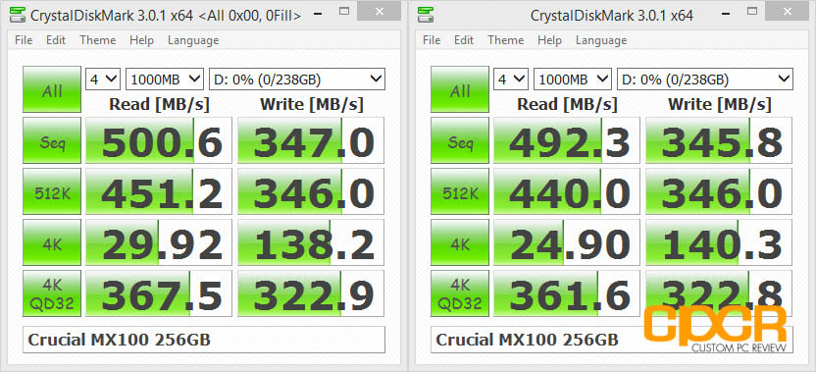This screenshot has height=372, width=816.
Task: Start Seq benchmark in left window
Action: click(x=52, y=140)
